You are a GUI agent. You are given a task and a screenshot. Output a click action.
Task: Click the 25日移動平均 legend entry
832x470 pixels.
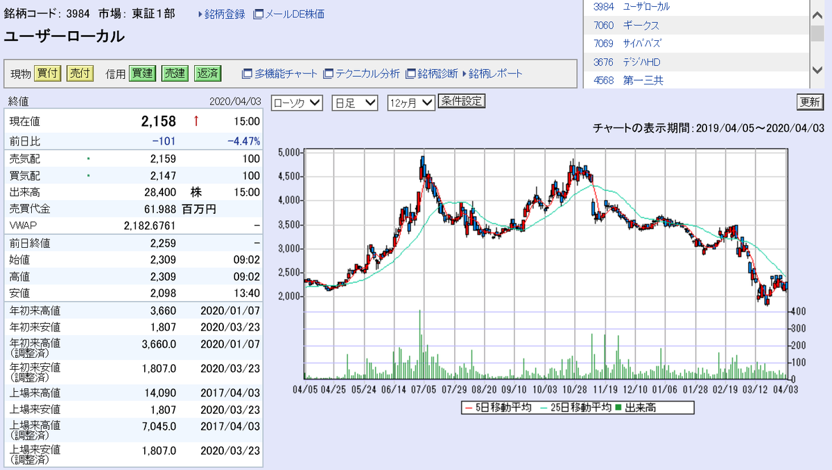(575, 408)
